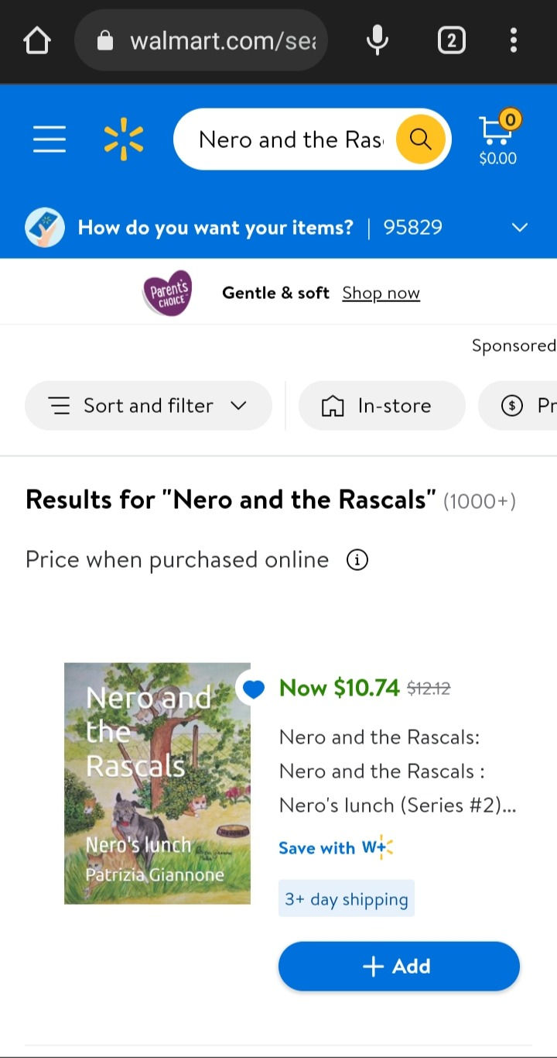Image resolution: width=557 pixels, height=1058 pixels.
Task: Toggle the heart favorite on book
Action: (253, 688)
